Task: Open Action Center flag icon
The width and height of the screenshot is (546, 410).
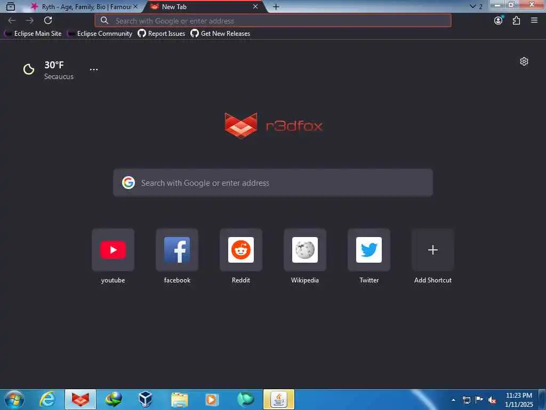Action: (479, 400)
